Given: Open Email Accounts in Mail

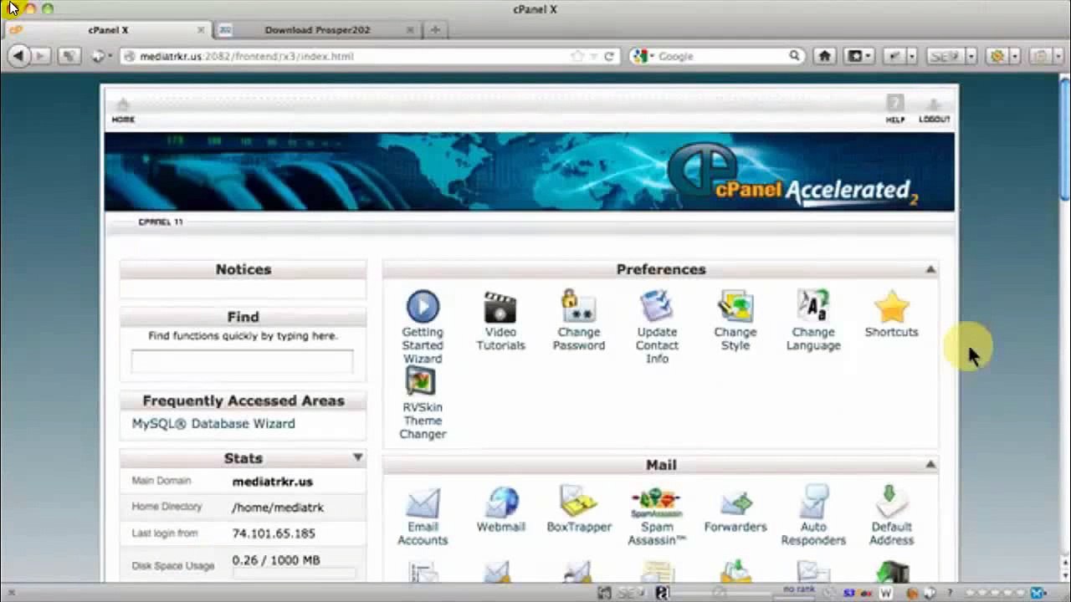Looking at the screenshot, I should (x=423, y=516).
